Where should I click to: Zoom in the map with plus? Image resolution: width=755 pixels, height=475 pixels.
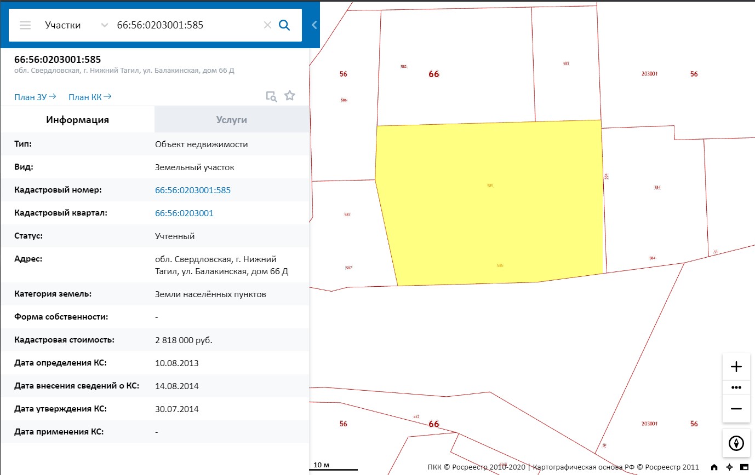[736, 367]
